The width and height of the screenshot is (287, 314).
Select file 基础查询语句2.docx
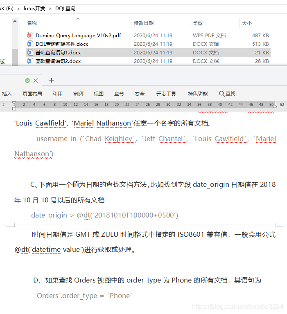(58, 61)
